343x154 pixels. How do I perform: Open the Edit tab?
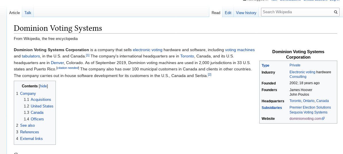tap(228, 13)
